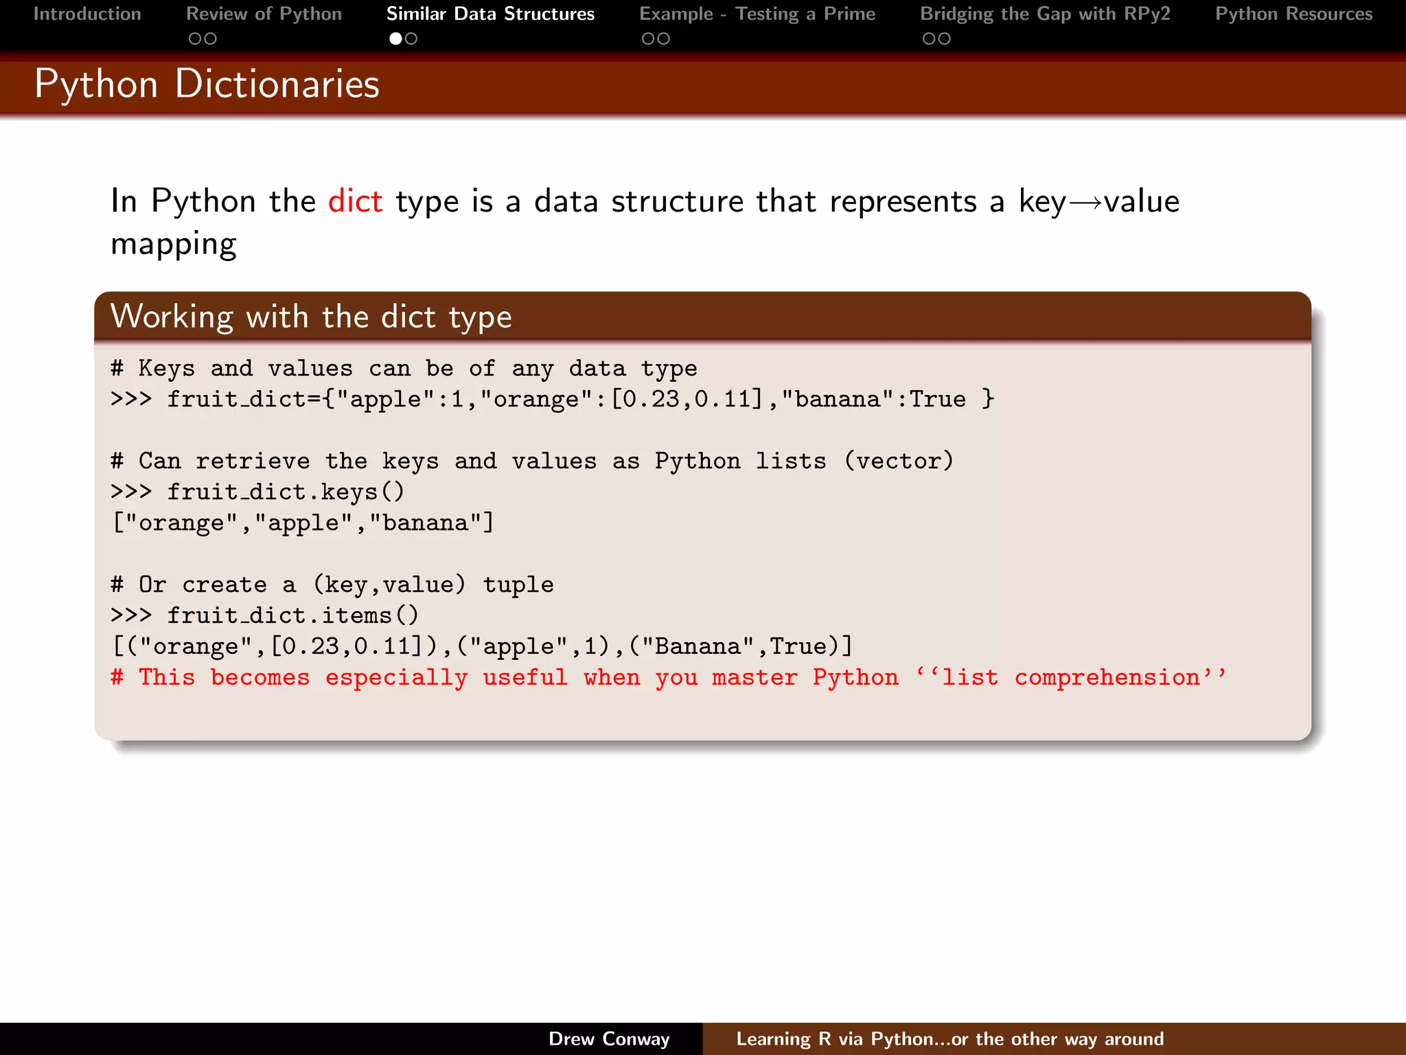Go to second dot under Example - Testing a Prime

pyautogui.click(x=663, y=39)
